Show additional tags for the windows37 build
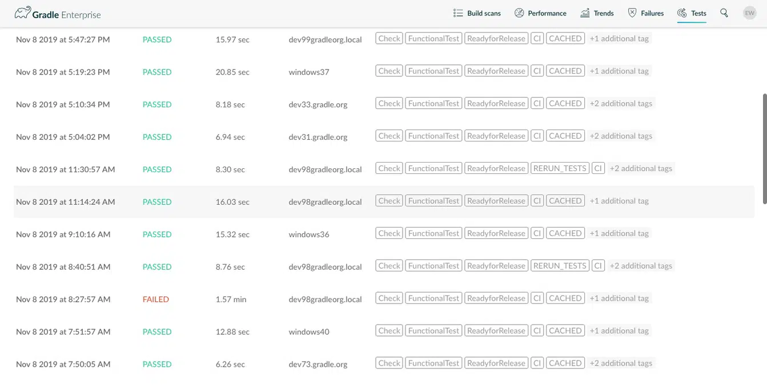Screen dimensions: 767x385 point(619,71)
